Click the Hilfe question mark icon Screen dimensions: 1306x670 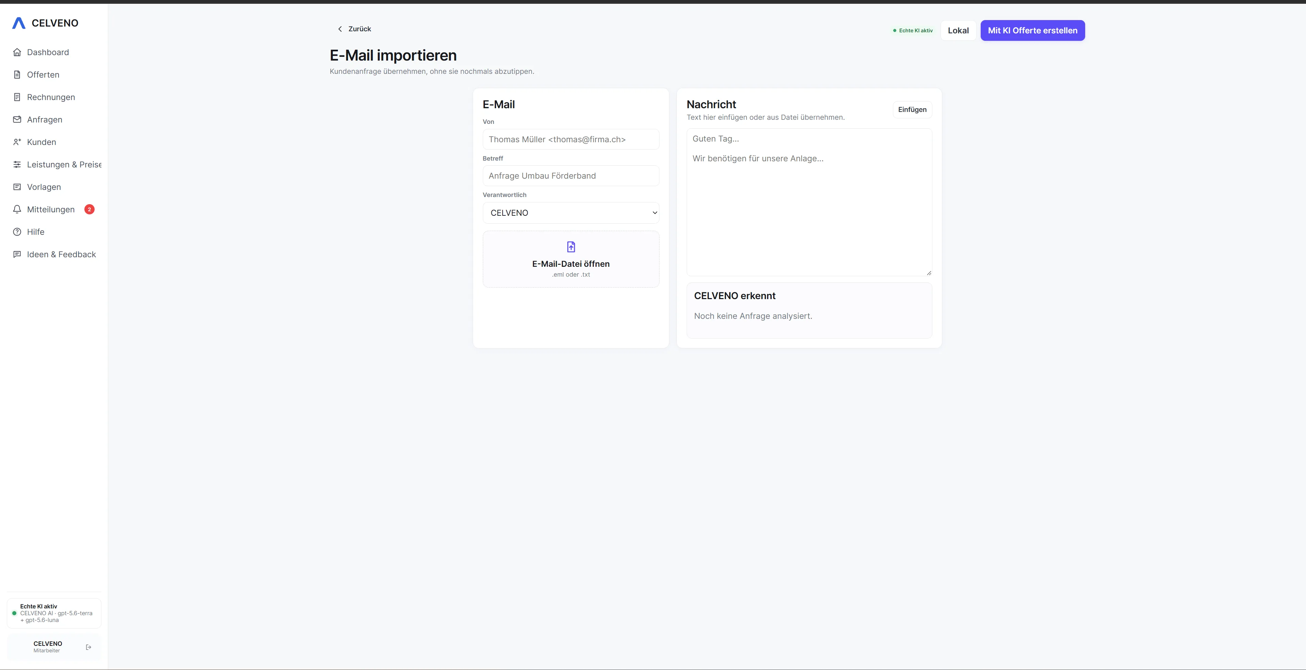(x=17, y=232)
